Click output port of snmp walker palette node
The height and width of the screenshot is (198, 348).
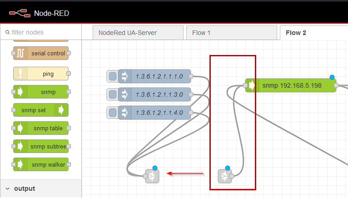pos(69,165)
